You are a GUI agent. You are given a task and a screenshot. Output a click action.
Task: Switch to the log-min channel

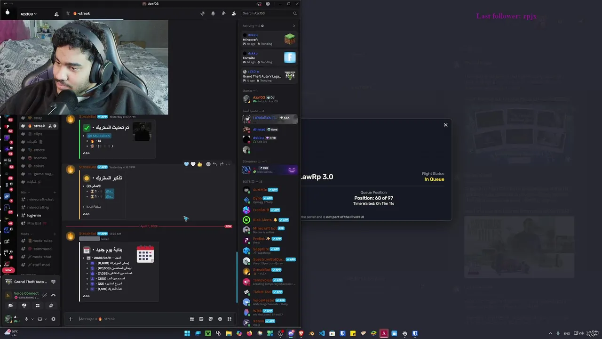pyautogui.click(x=39, y=215)
